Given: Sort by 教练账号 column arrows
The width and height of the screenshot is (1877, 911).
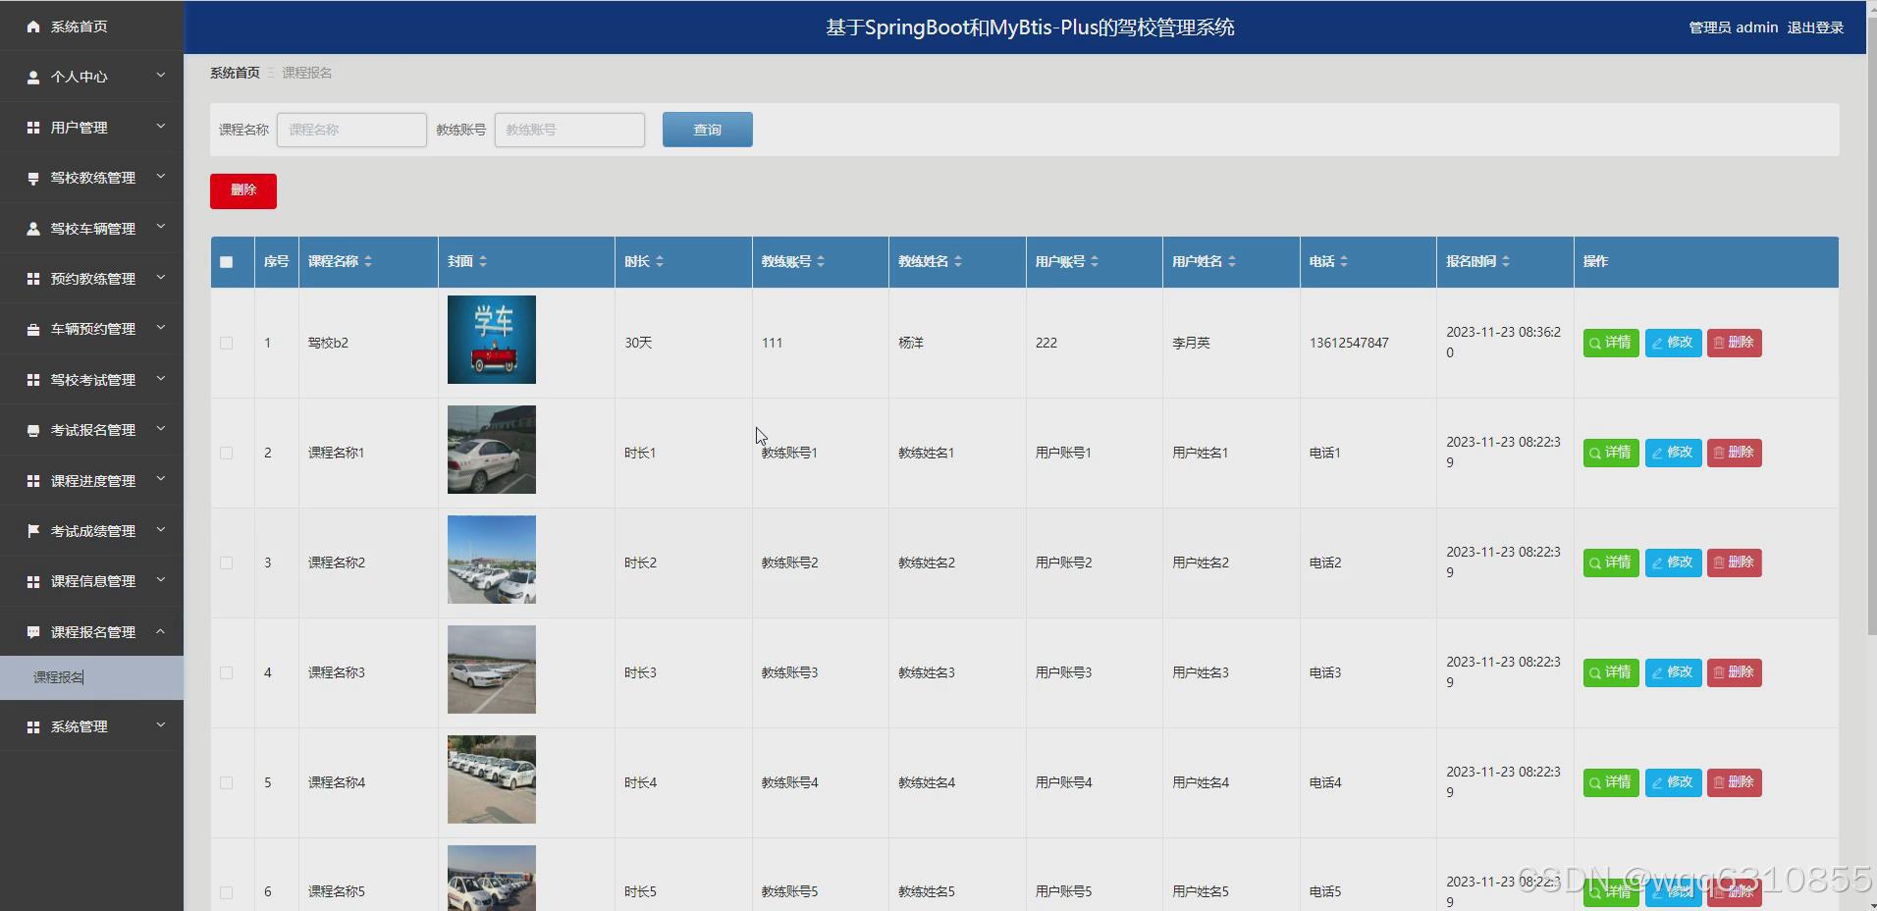Looking at the screenshot, I should click(821, 261).
